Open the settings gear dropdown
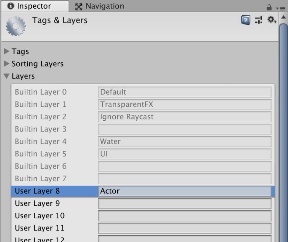 [271, 20]
